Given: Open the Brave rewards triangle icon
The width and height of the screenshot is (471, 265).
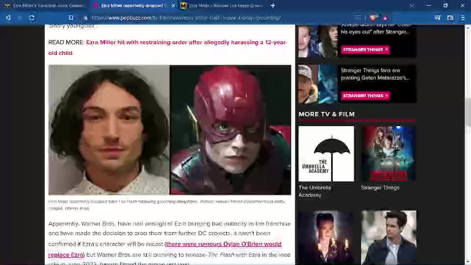Looking at the screenshot, I should click(386, 18).
